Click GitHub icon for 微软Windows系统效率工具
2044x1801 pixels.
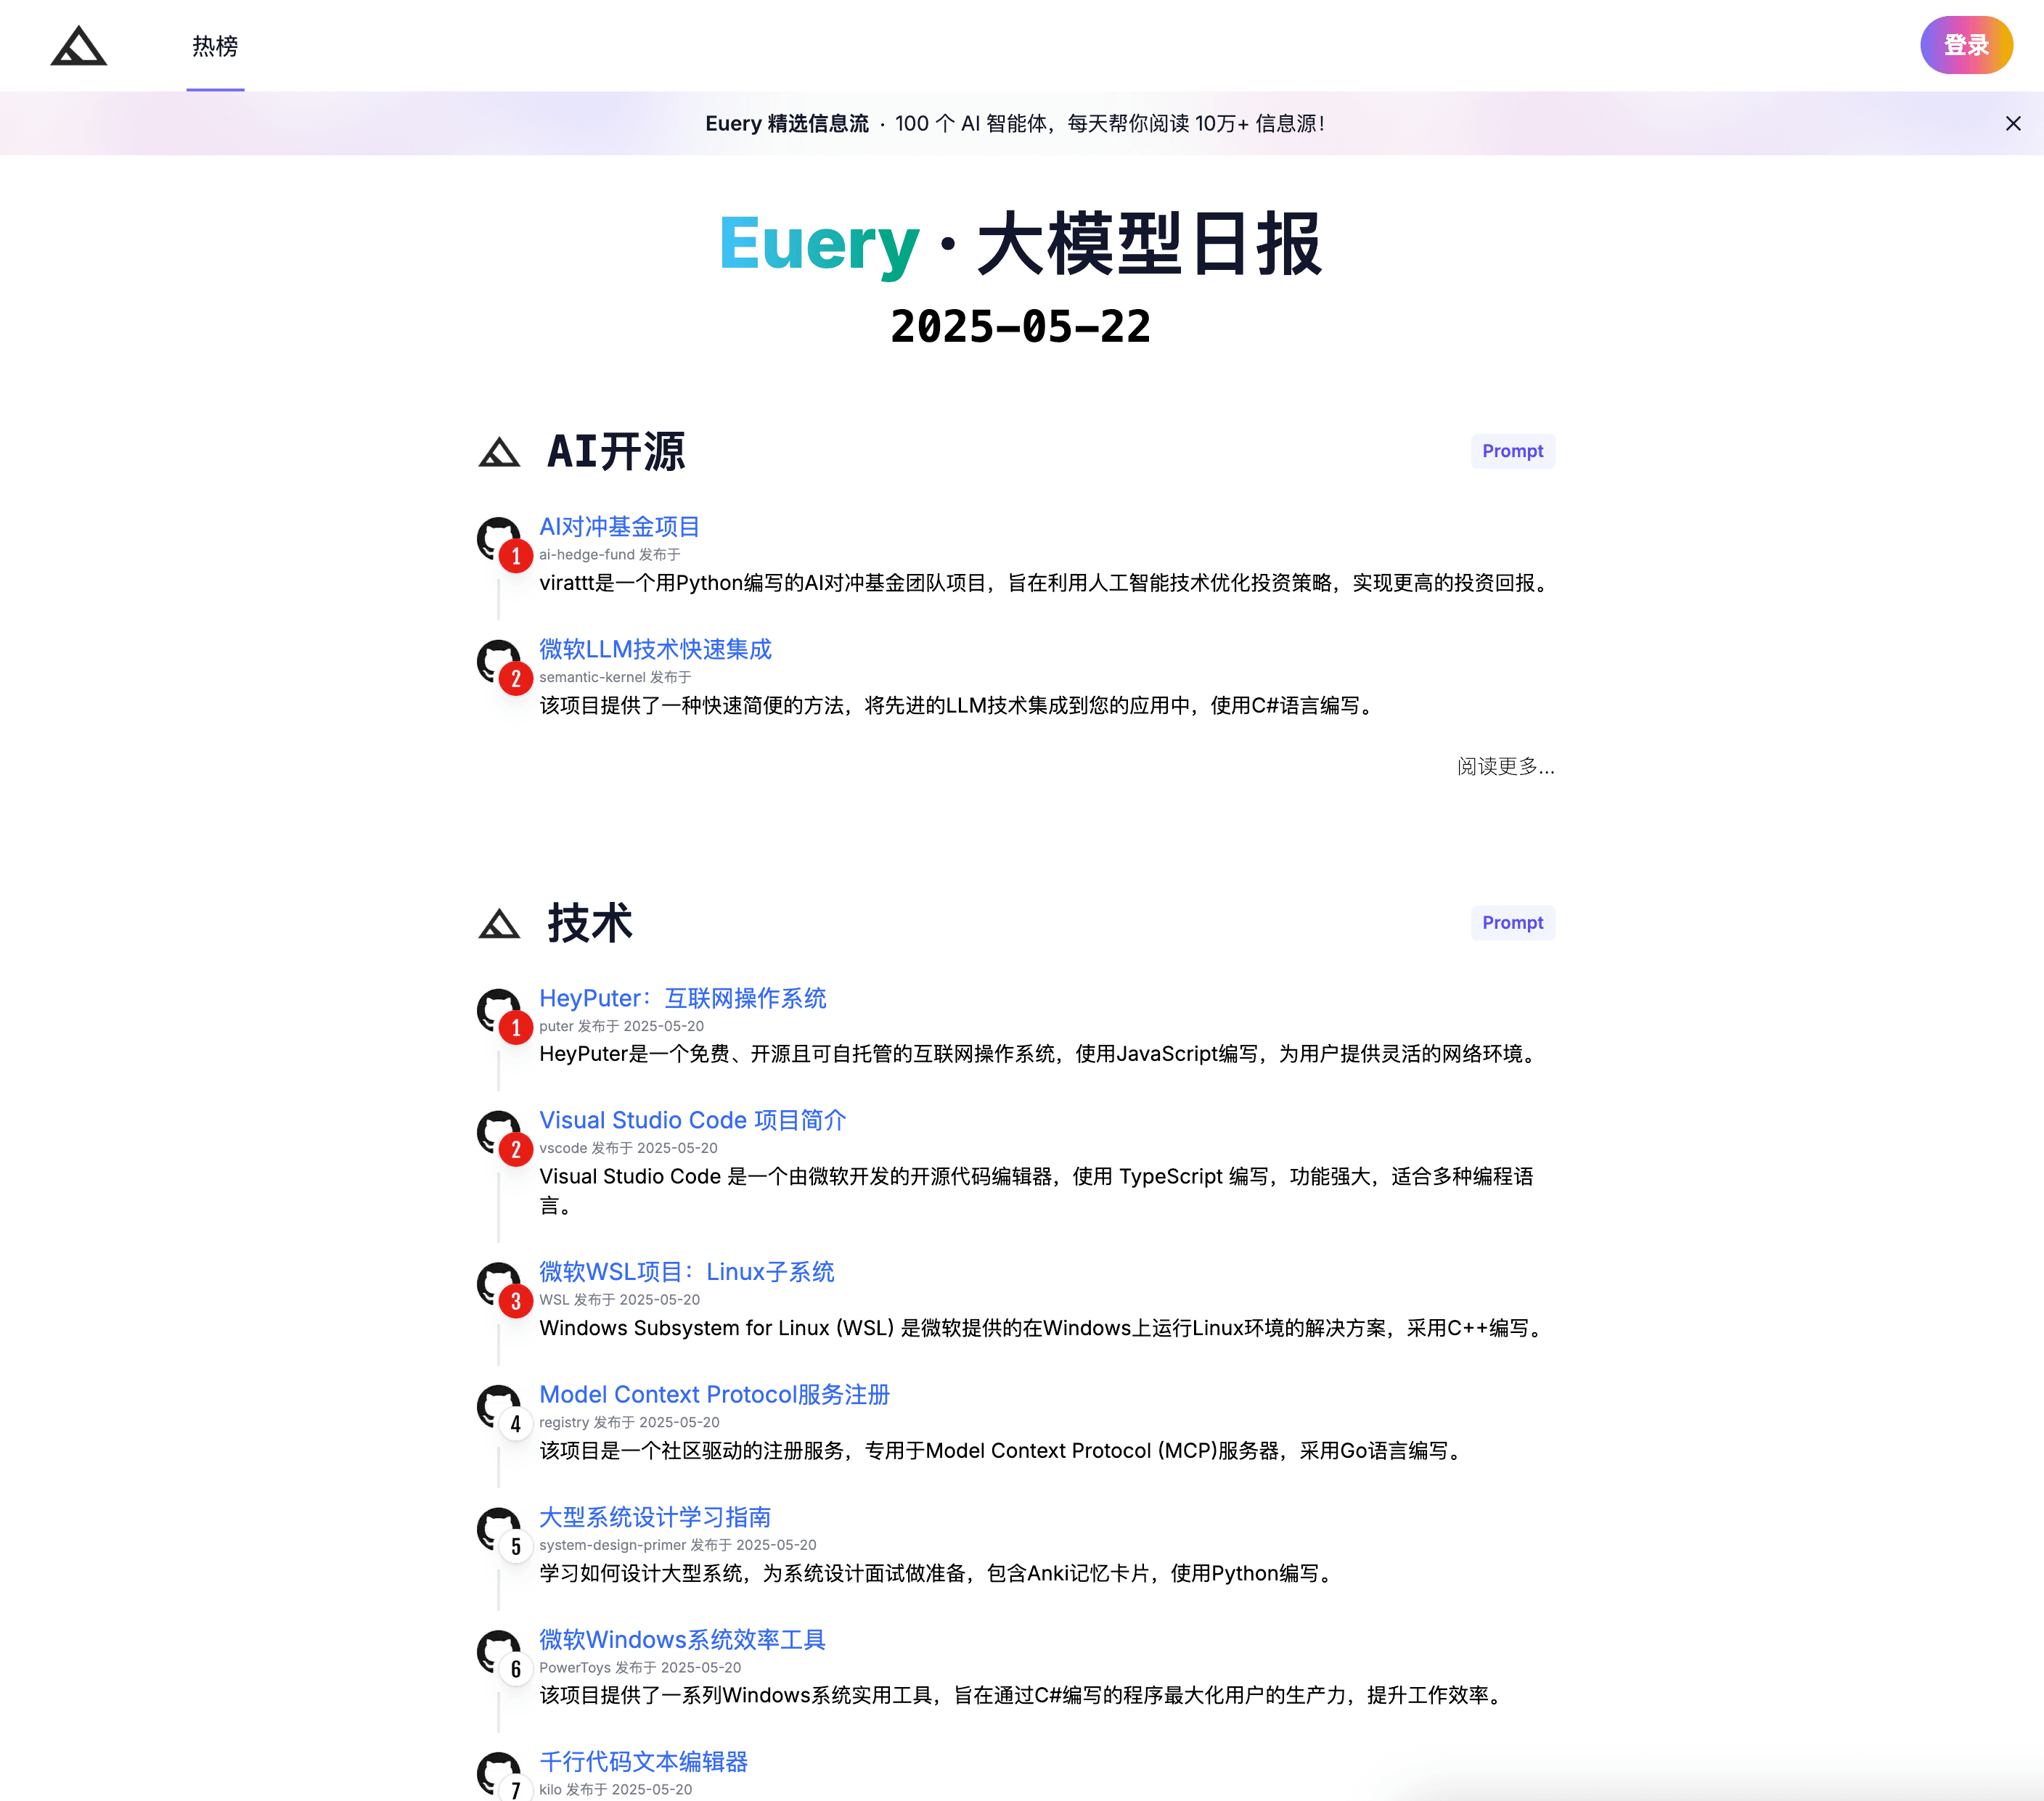pyautogui.click(x=497, y=1651)
